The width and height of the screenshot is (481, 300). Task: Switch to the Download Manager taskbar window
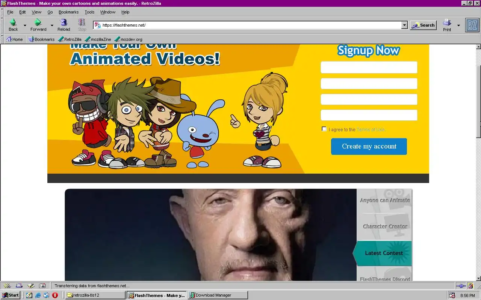pos(218,295)
